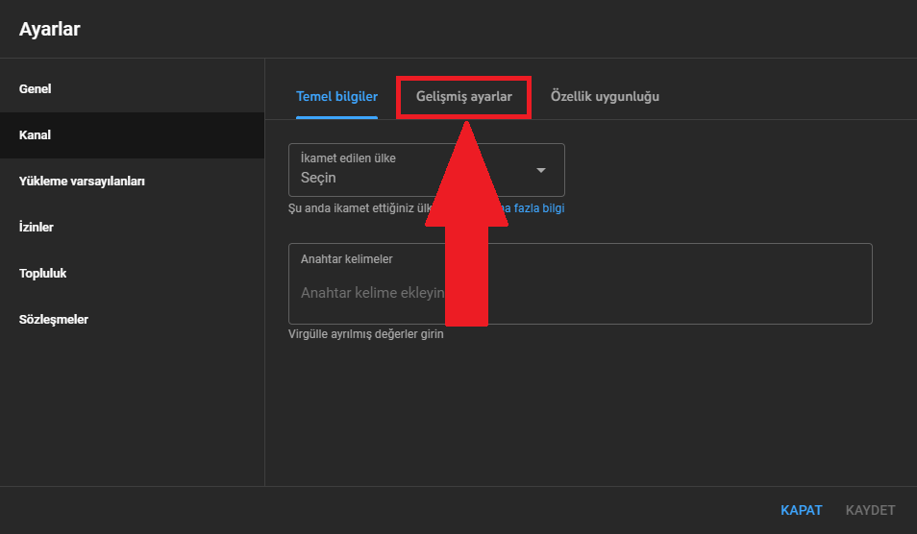Switch to the Temel bilgiler tab
The width and height of the screenshot is (917, 534).
[x=336, y=97]
